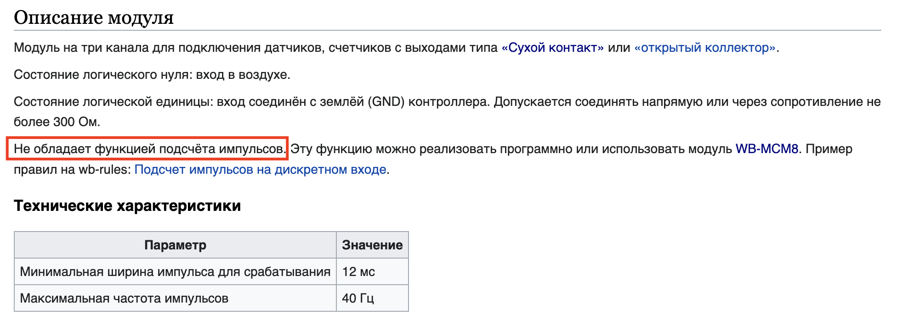Click the words Состояние логической единицы
This screenshot has width=897, height=320.
pos(113,102)
